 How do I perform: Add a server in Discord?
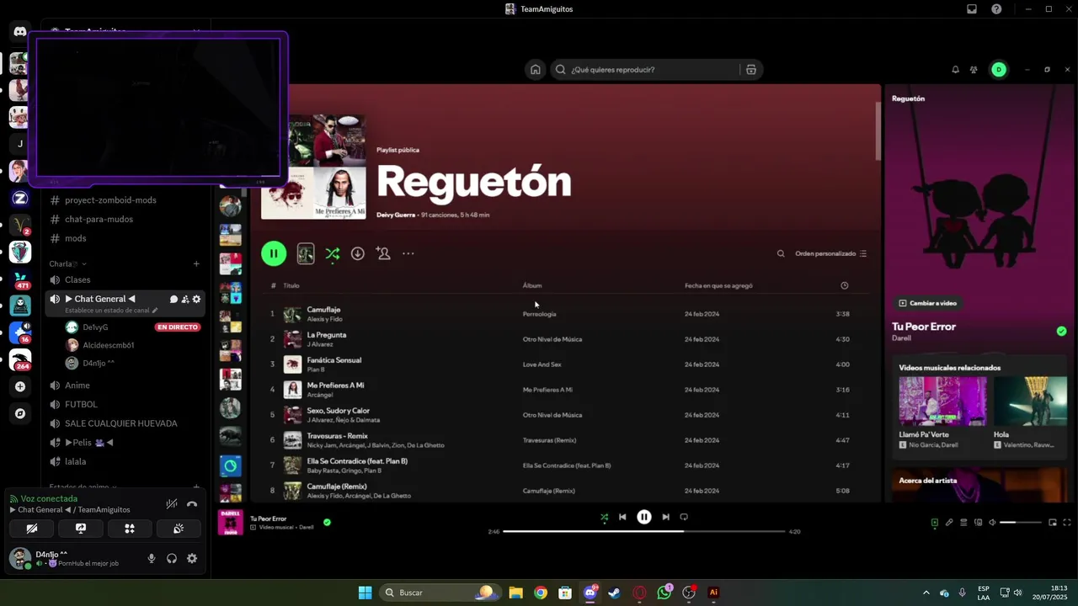pyautogui.click(x=20, y=387)
